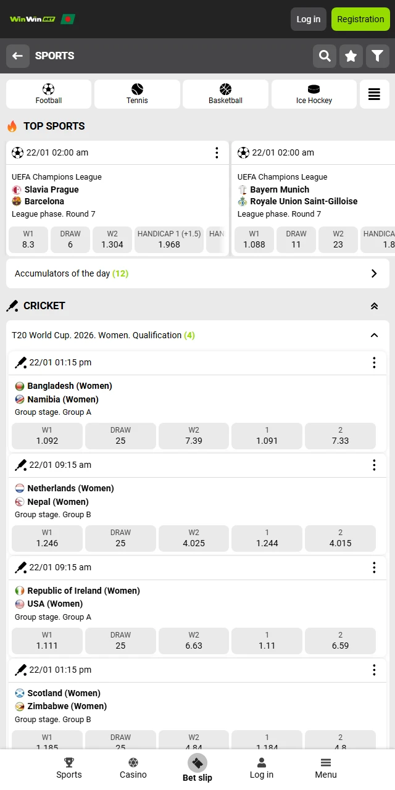Click the Registration button

(360, 19)
